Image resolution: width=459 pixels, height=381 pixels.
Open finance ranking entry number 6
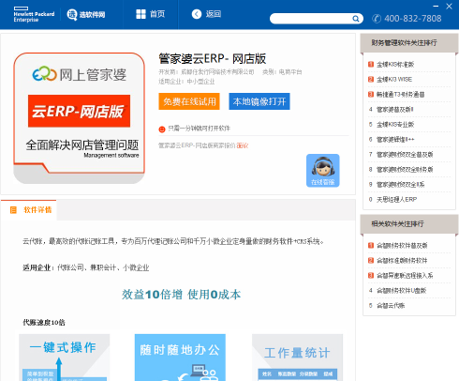[395, 140]
